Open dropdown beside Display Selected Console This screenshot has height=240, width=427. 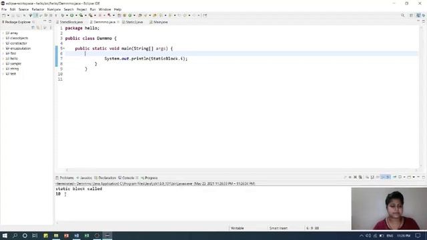coord(404,177)
